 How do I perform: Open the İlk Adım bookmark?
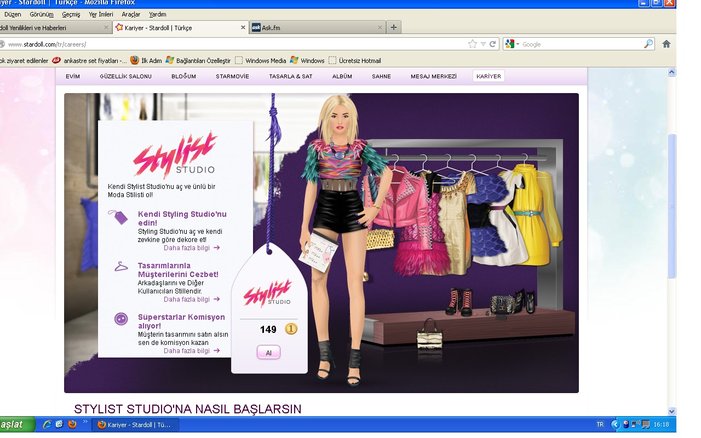tap(146, 60)
